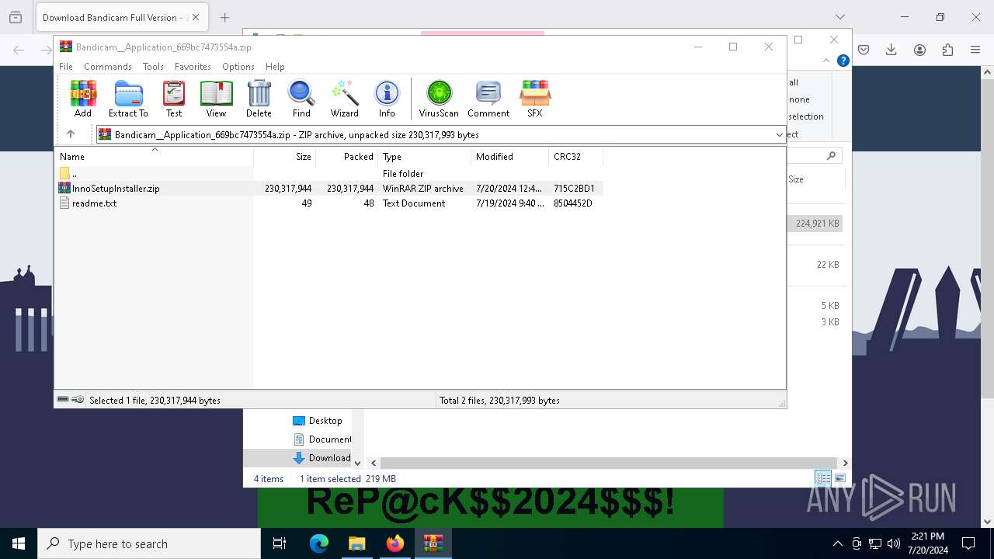This screenshot has height=559, width=994.
Task: Click the CRC32 value 8504452D
Action: click(x=573, y=203)
